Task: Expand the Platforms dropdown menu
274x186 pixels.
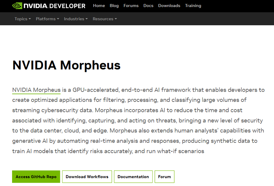Action: pos(47,19)
